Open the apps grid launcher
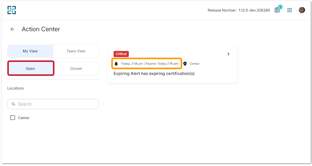 pyautogui.click(x=289, y=10)
